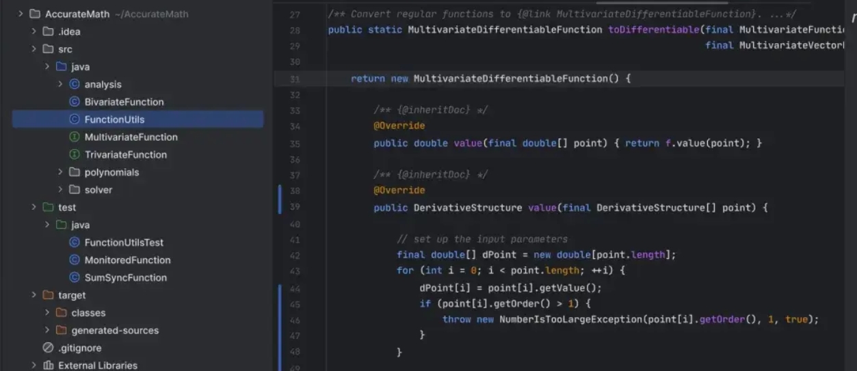Click the .gitignore file icon

pyautogui.click(x=48, y=348)
